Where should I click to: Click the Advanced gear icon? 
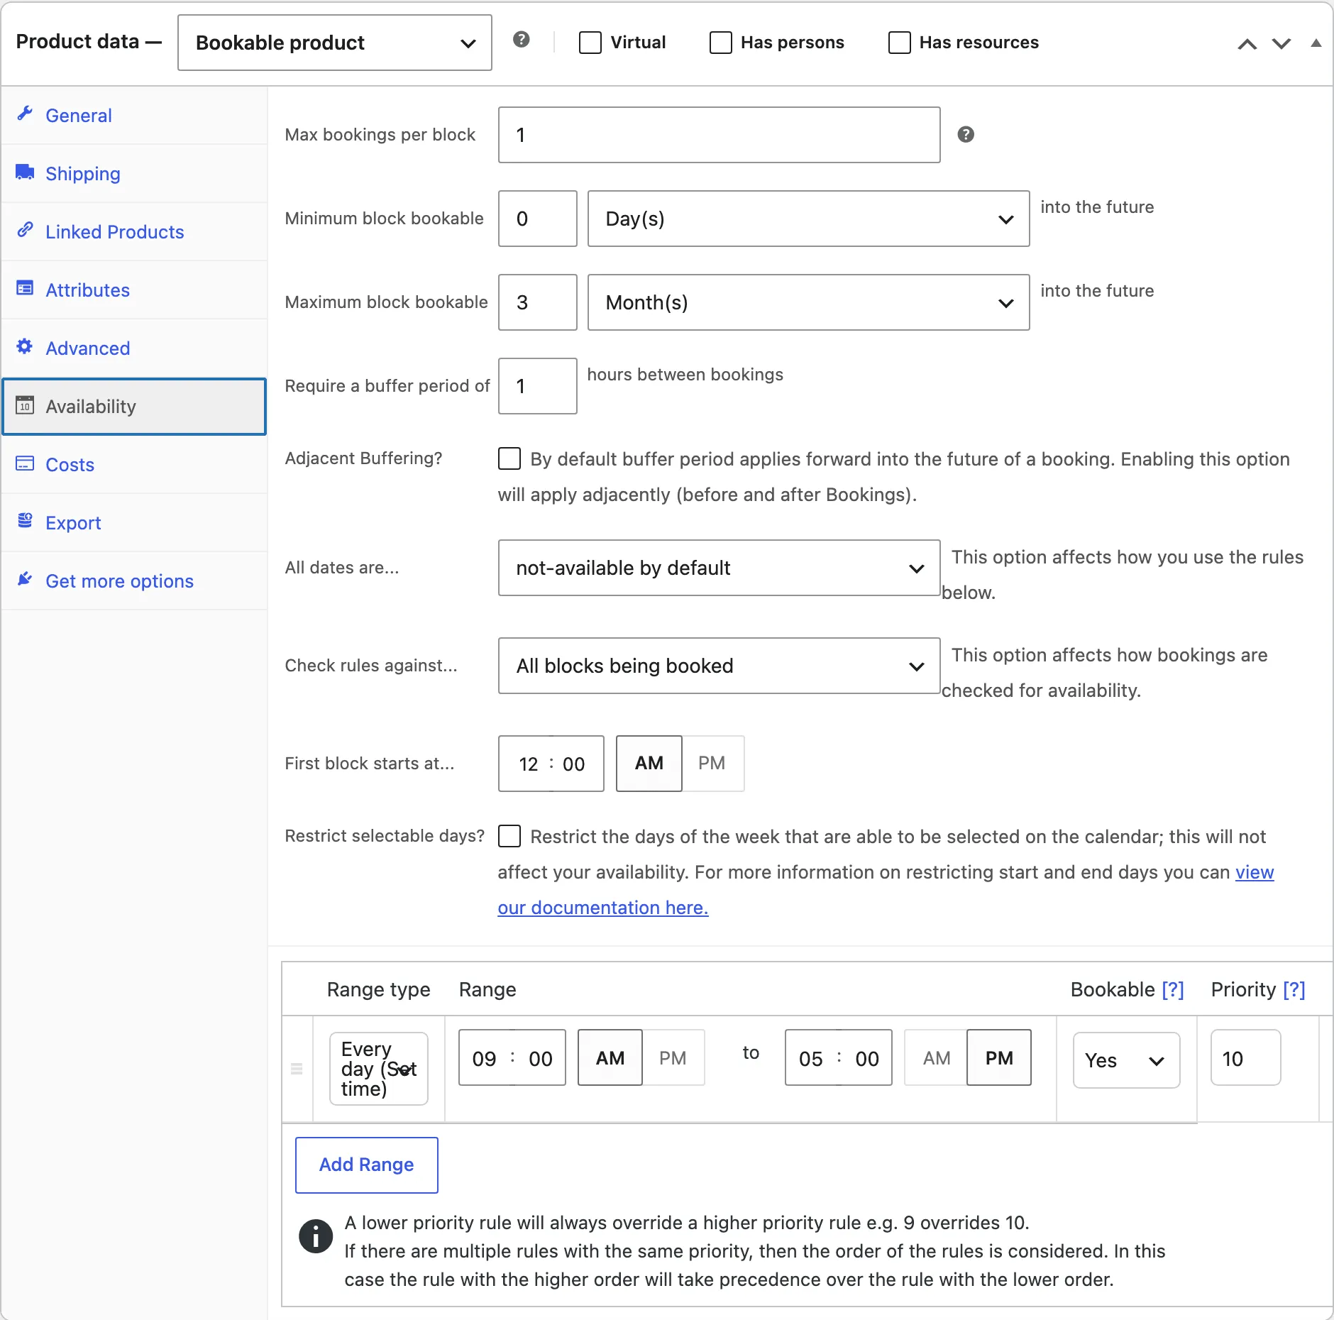pyautogui.click(x=25, y=346)
